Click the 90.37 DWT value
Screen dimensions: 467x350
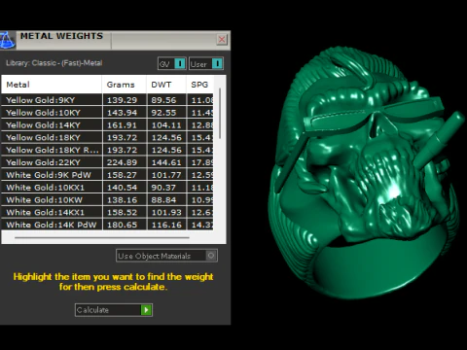[163, 188]
